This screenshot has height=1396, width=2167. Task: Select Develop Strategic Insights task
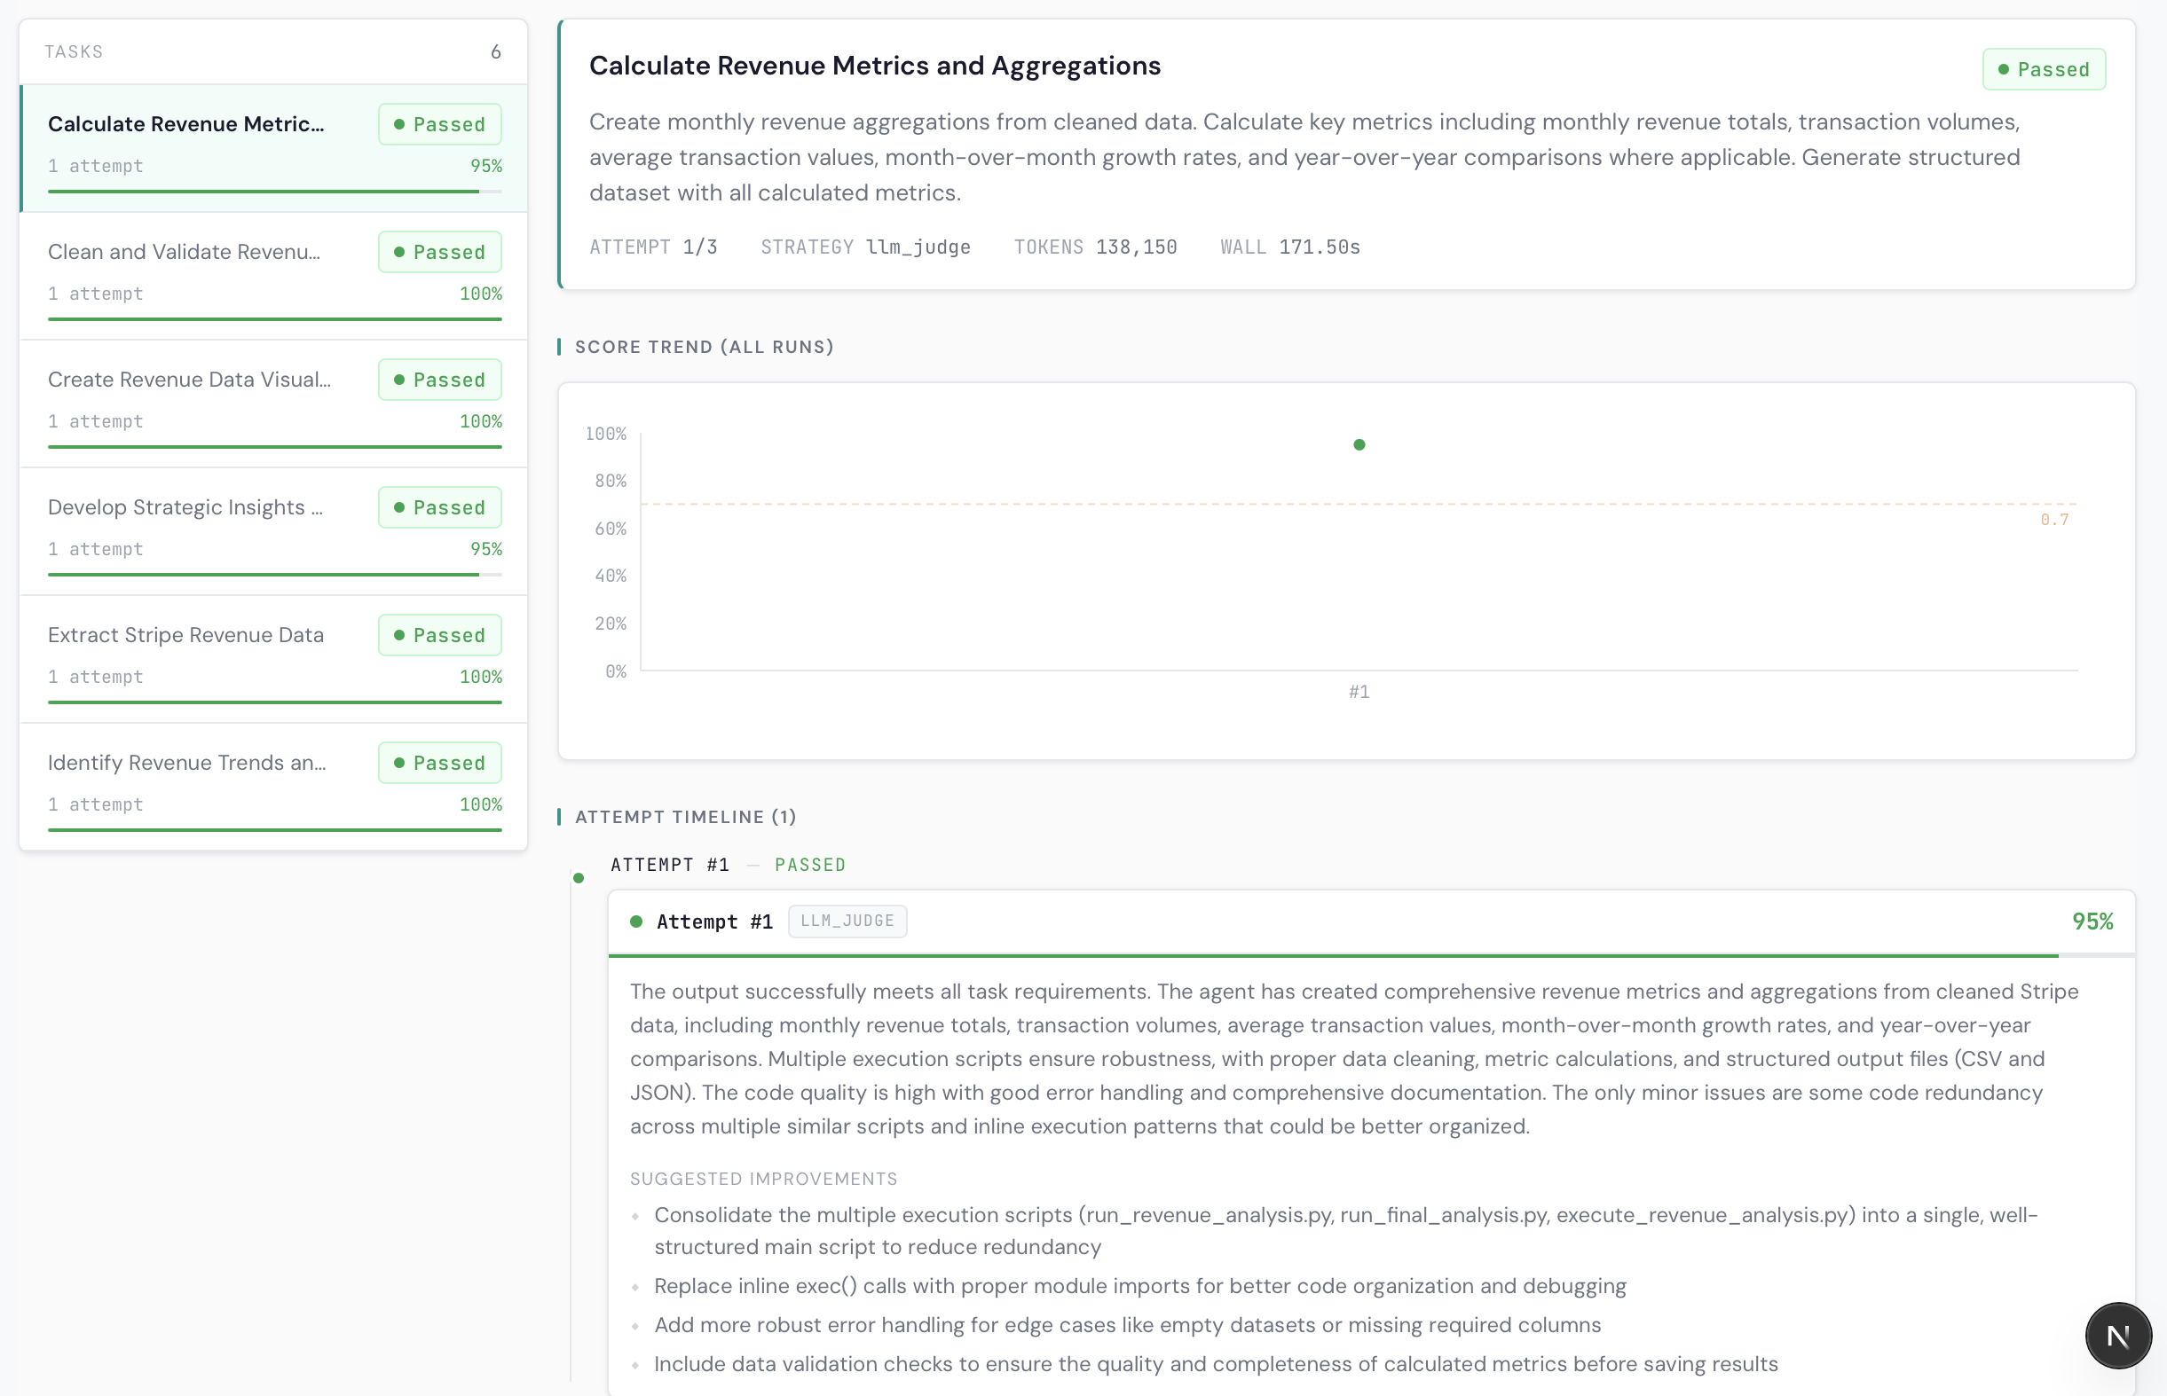coord(185,507)
